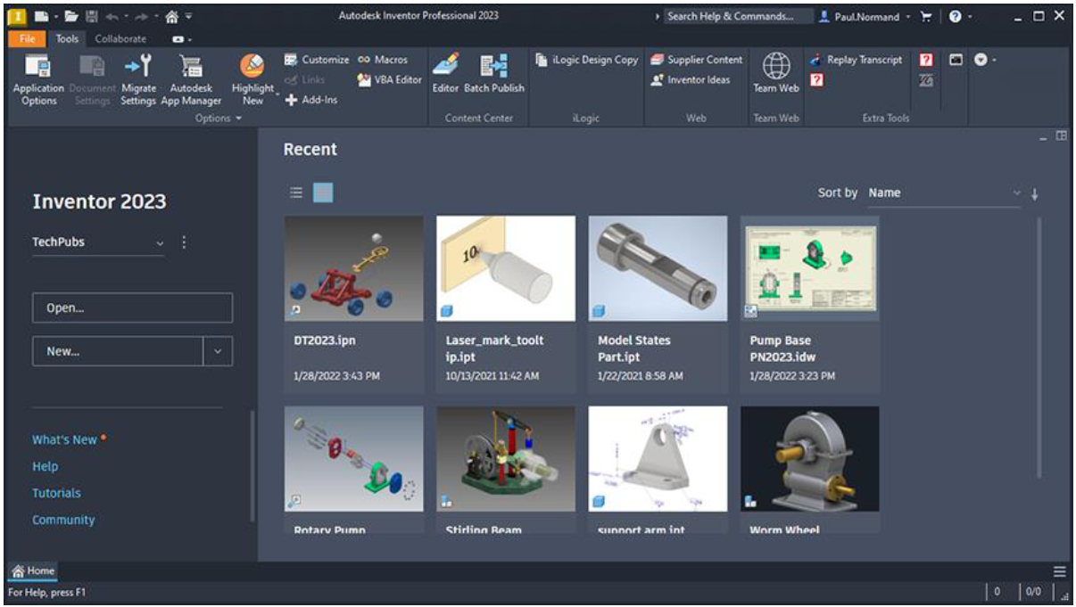
Task: Click the New file icon in quick access toolbar
Action: [x=40, y=16]
